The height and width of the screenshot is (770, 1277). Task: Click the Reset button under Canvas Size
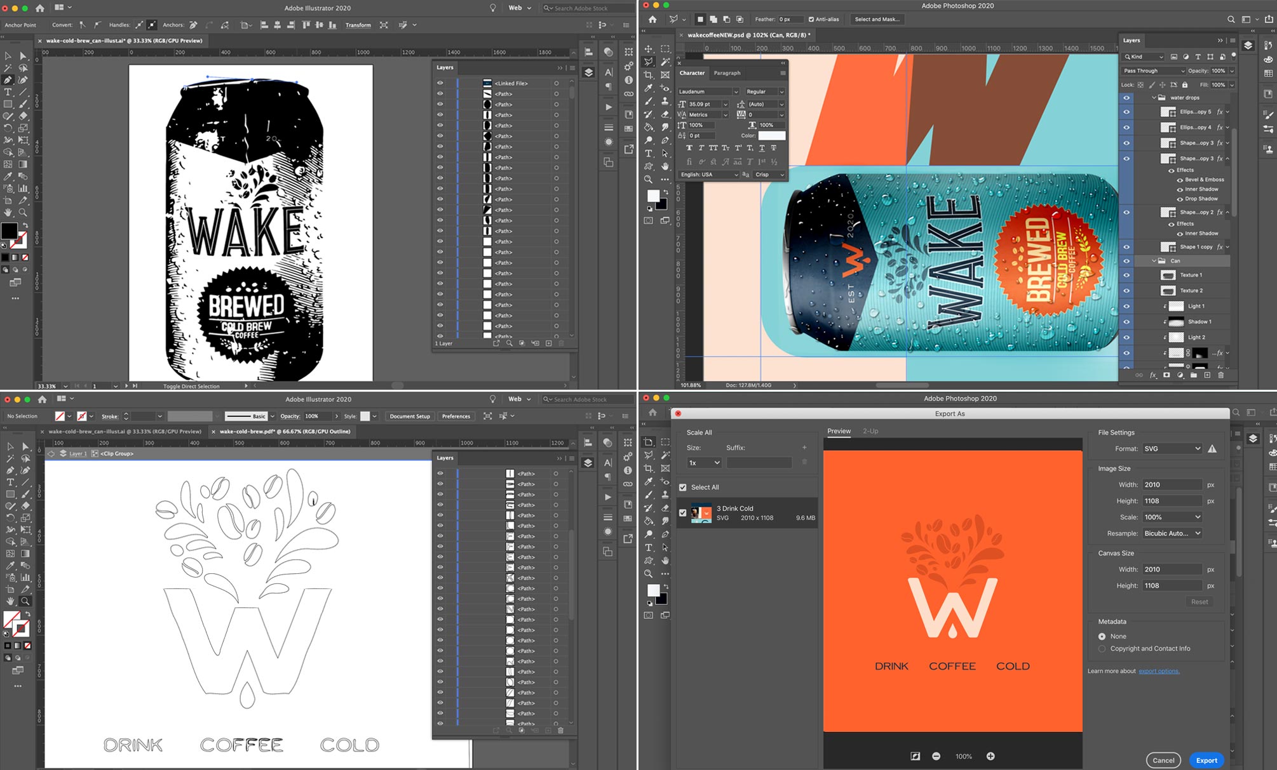tap(1199, 602)
